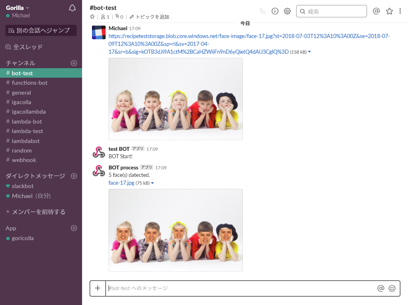408x305 pixels.
Task: Click the ダイレクトメッセージ section header
Action: click(35, 176)
